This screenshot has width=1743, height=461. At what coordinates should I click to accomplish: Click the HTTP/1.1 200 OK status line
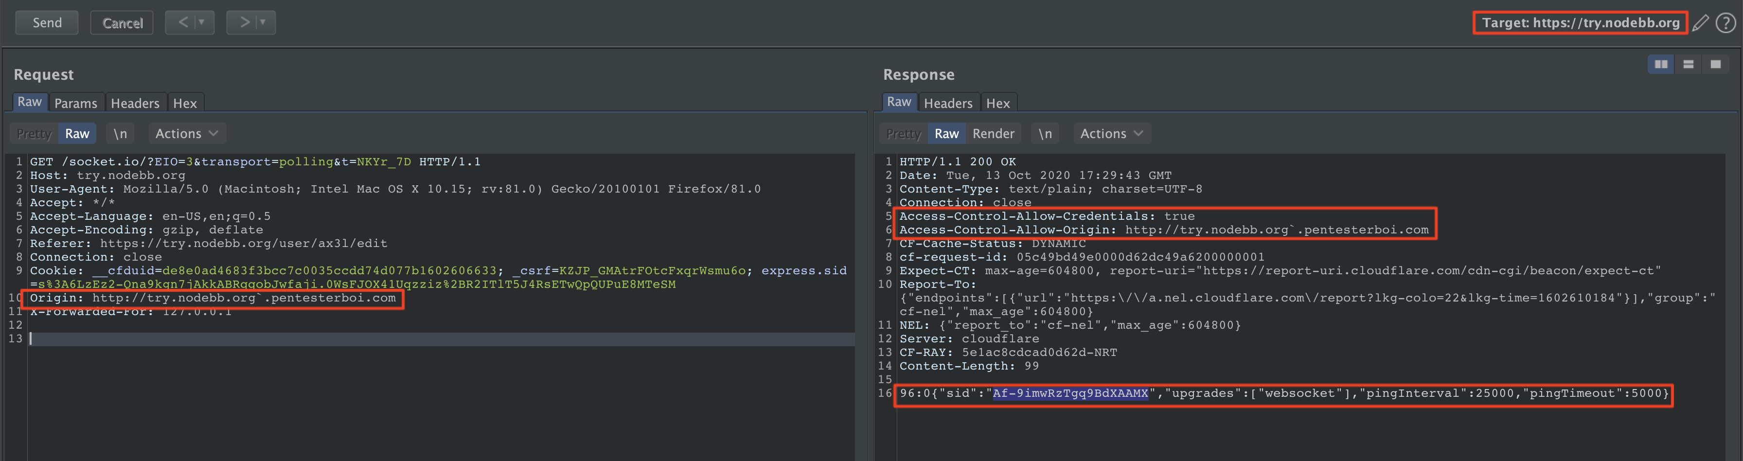[958, 162]
